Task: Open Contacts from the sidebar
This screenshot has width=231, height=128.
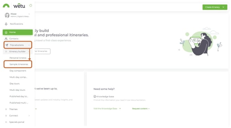Action: (14, 39)
